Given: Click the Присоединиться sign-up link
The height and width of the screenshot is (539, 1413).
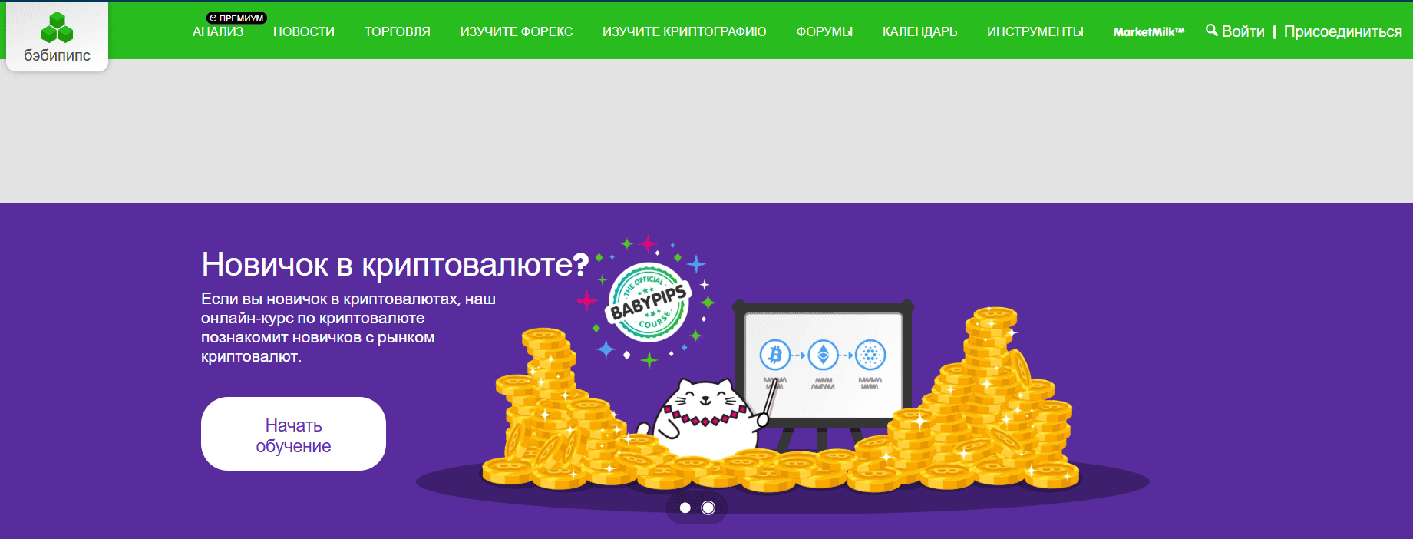Looking at the screenshot, I should pos(1343,31).
